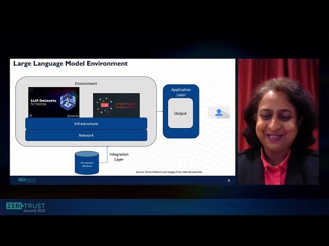329x246 pixels.
Task: Click the speaker's webcam video
Action: point(278,121)
